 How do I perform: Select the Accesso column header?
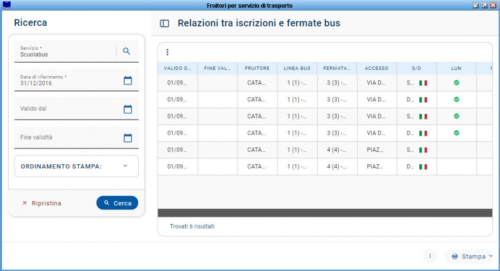[x=376, y=69]
